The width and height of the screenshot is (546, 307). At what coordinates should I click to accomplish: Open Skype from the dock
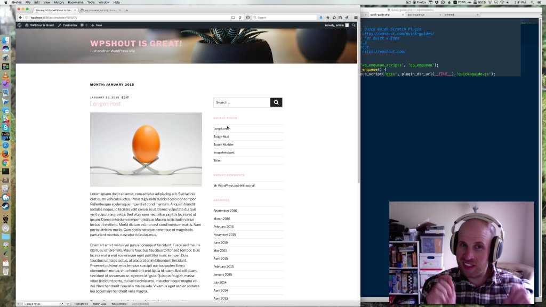5,127
